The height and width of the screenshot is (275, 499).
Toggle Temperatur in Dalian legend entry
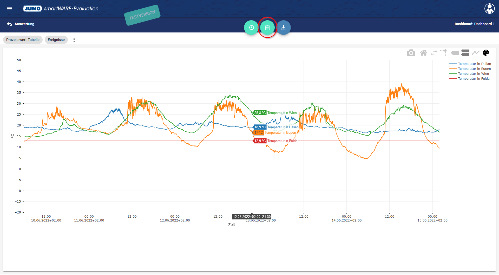pos(474,64)
